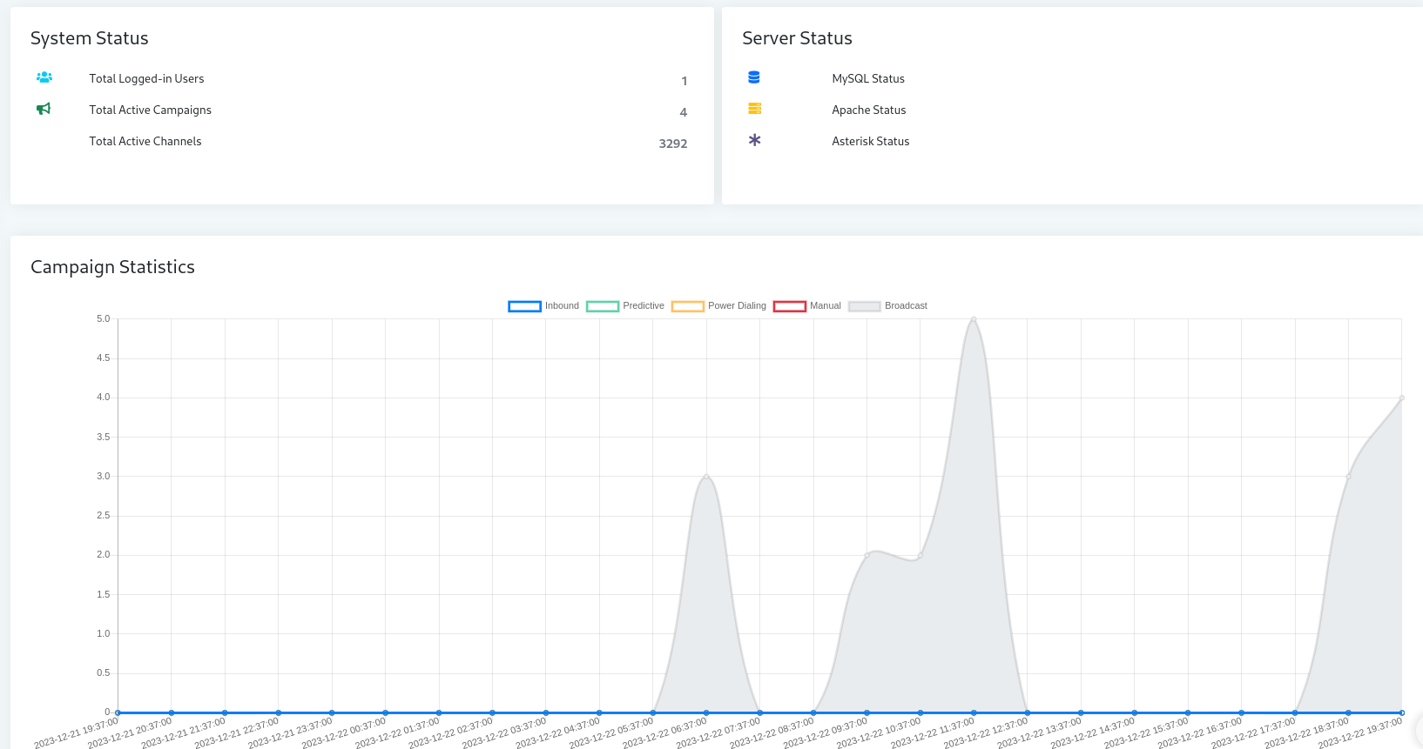The image size is (1423, 749).
Task: Click the Asterisk star icon
Action: click(755, 140)
